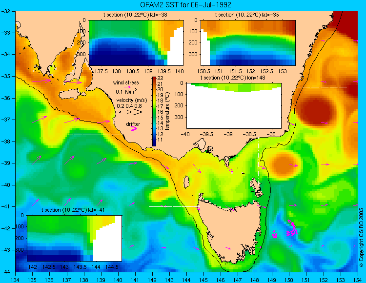The image size is (366, 283).
Task: Click the 'velocity (m/s)' legend label
Action: point(132,101)
